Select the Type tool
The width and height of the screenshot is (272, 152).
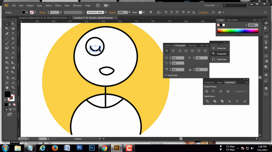13,34
